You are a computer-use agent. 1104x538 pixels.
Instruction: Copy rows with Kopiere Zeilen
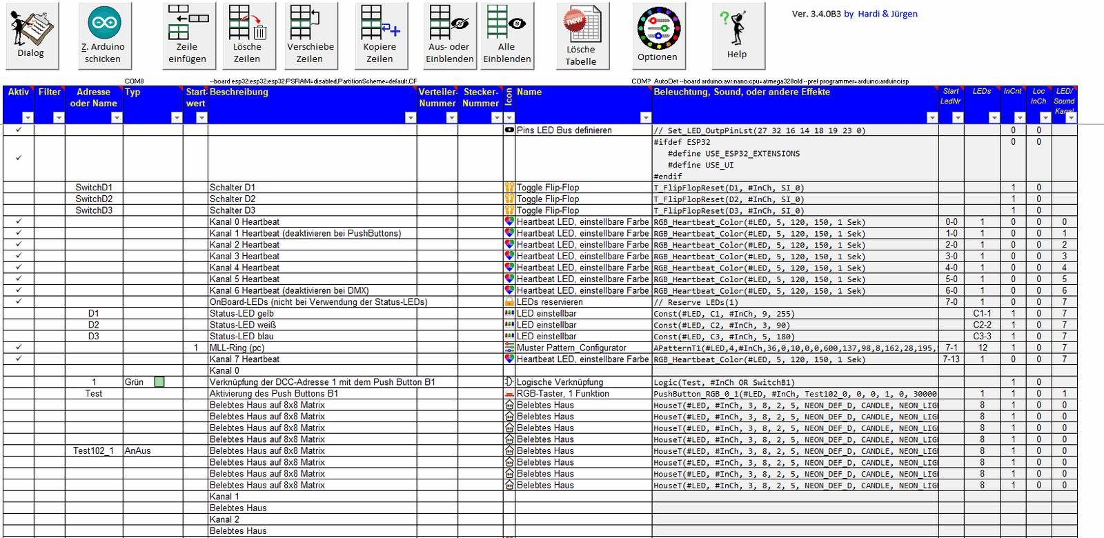click(380, 36)
